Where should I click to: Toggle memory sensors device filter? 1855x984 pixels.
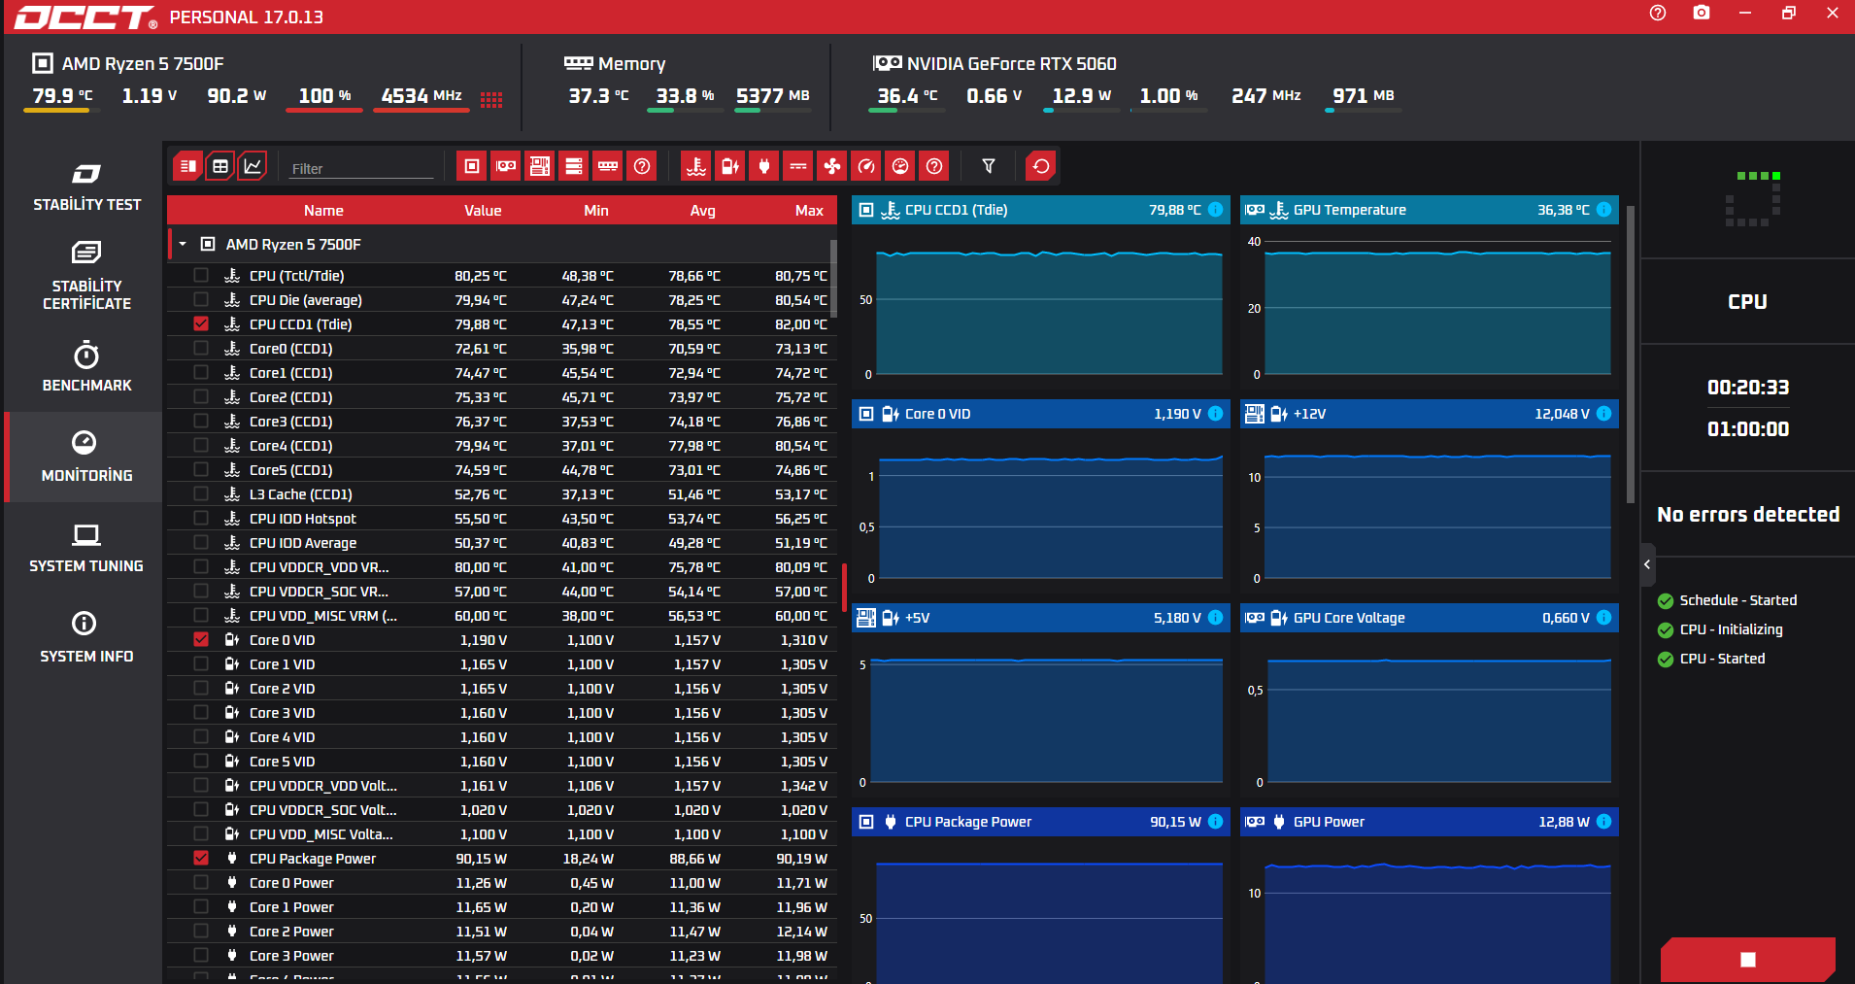tap(608, 166)
